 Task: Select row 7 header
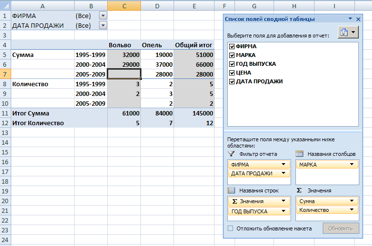click(x=5, y=74)
